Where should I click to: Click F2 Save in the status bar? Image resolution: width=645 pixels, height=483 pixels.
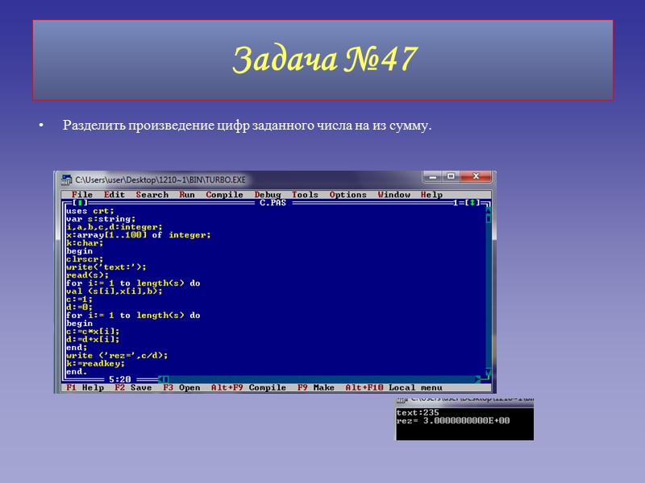click(x=133, y=387)
